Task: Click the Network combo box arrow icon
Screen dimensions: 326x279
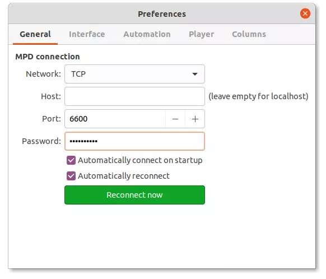Action: click(x=195, y=74)
